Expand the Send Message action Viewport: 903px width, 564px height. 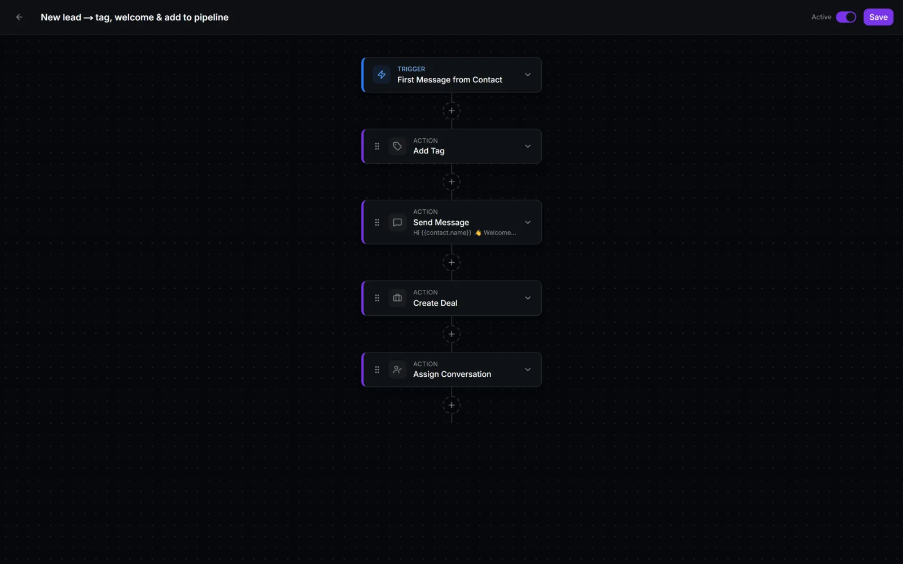pyautogui.click(x=528, y=222)
